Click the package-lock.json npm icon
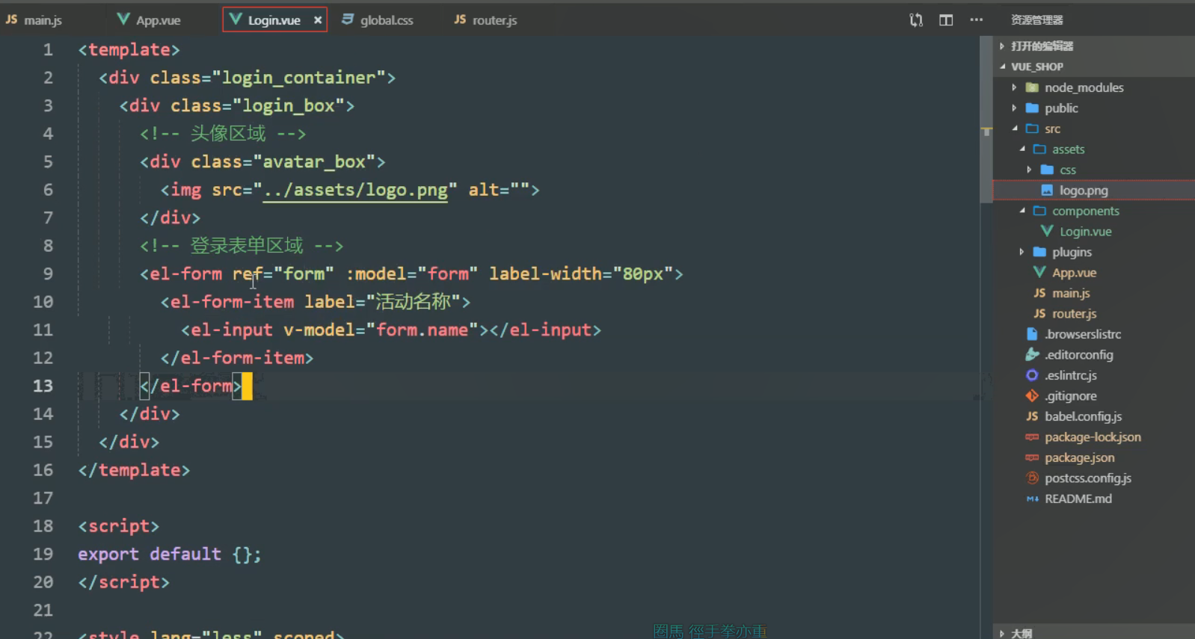Viewport: 1195px width, 639px height. [1032, 436]
